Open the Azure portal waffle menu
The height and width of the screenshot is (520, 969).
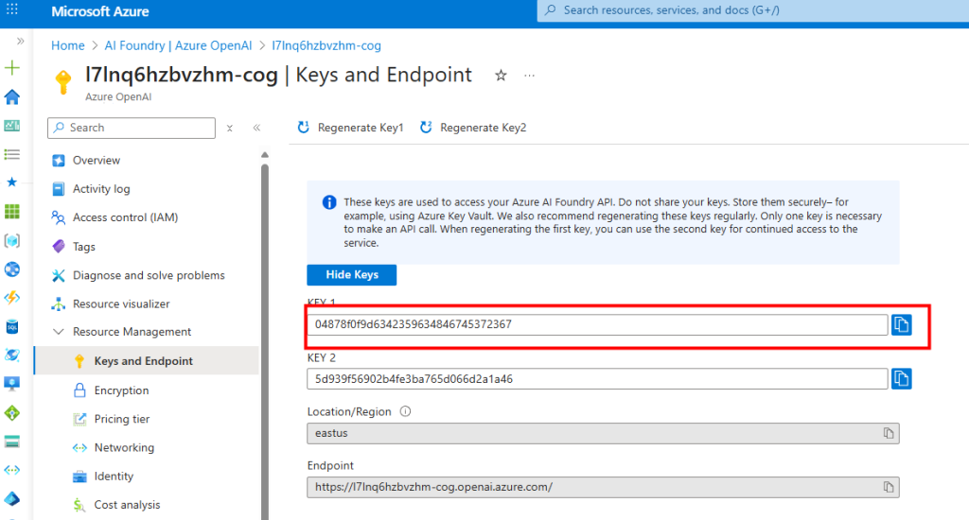click(11, 9)
